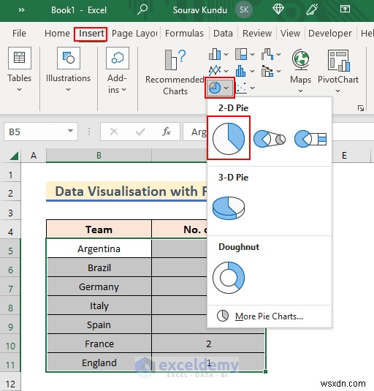
Task: Click the Tables icon in ribbon
Action: (20, 58)
